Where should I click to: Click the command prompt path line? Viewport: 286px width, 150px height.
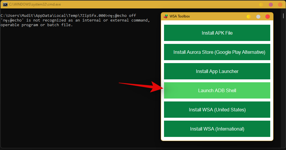(68, 16)
